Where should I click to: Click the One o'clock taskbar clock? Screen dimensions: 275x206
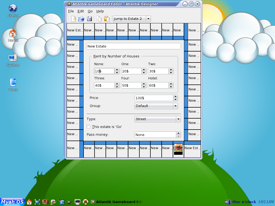click(244, 202)
